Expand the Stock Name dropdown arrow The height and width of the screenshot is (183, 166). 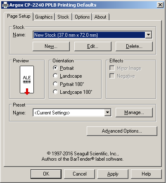pyautogui.click(x=148, y=35)
